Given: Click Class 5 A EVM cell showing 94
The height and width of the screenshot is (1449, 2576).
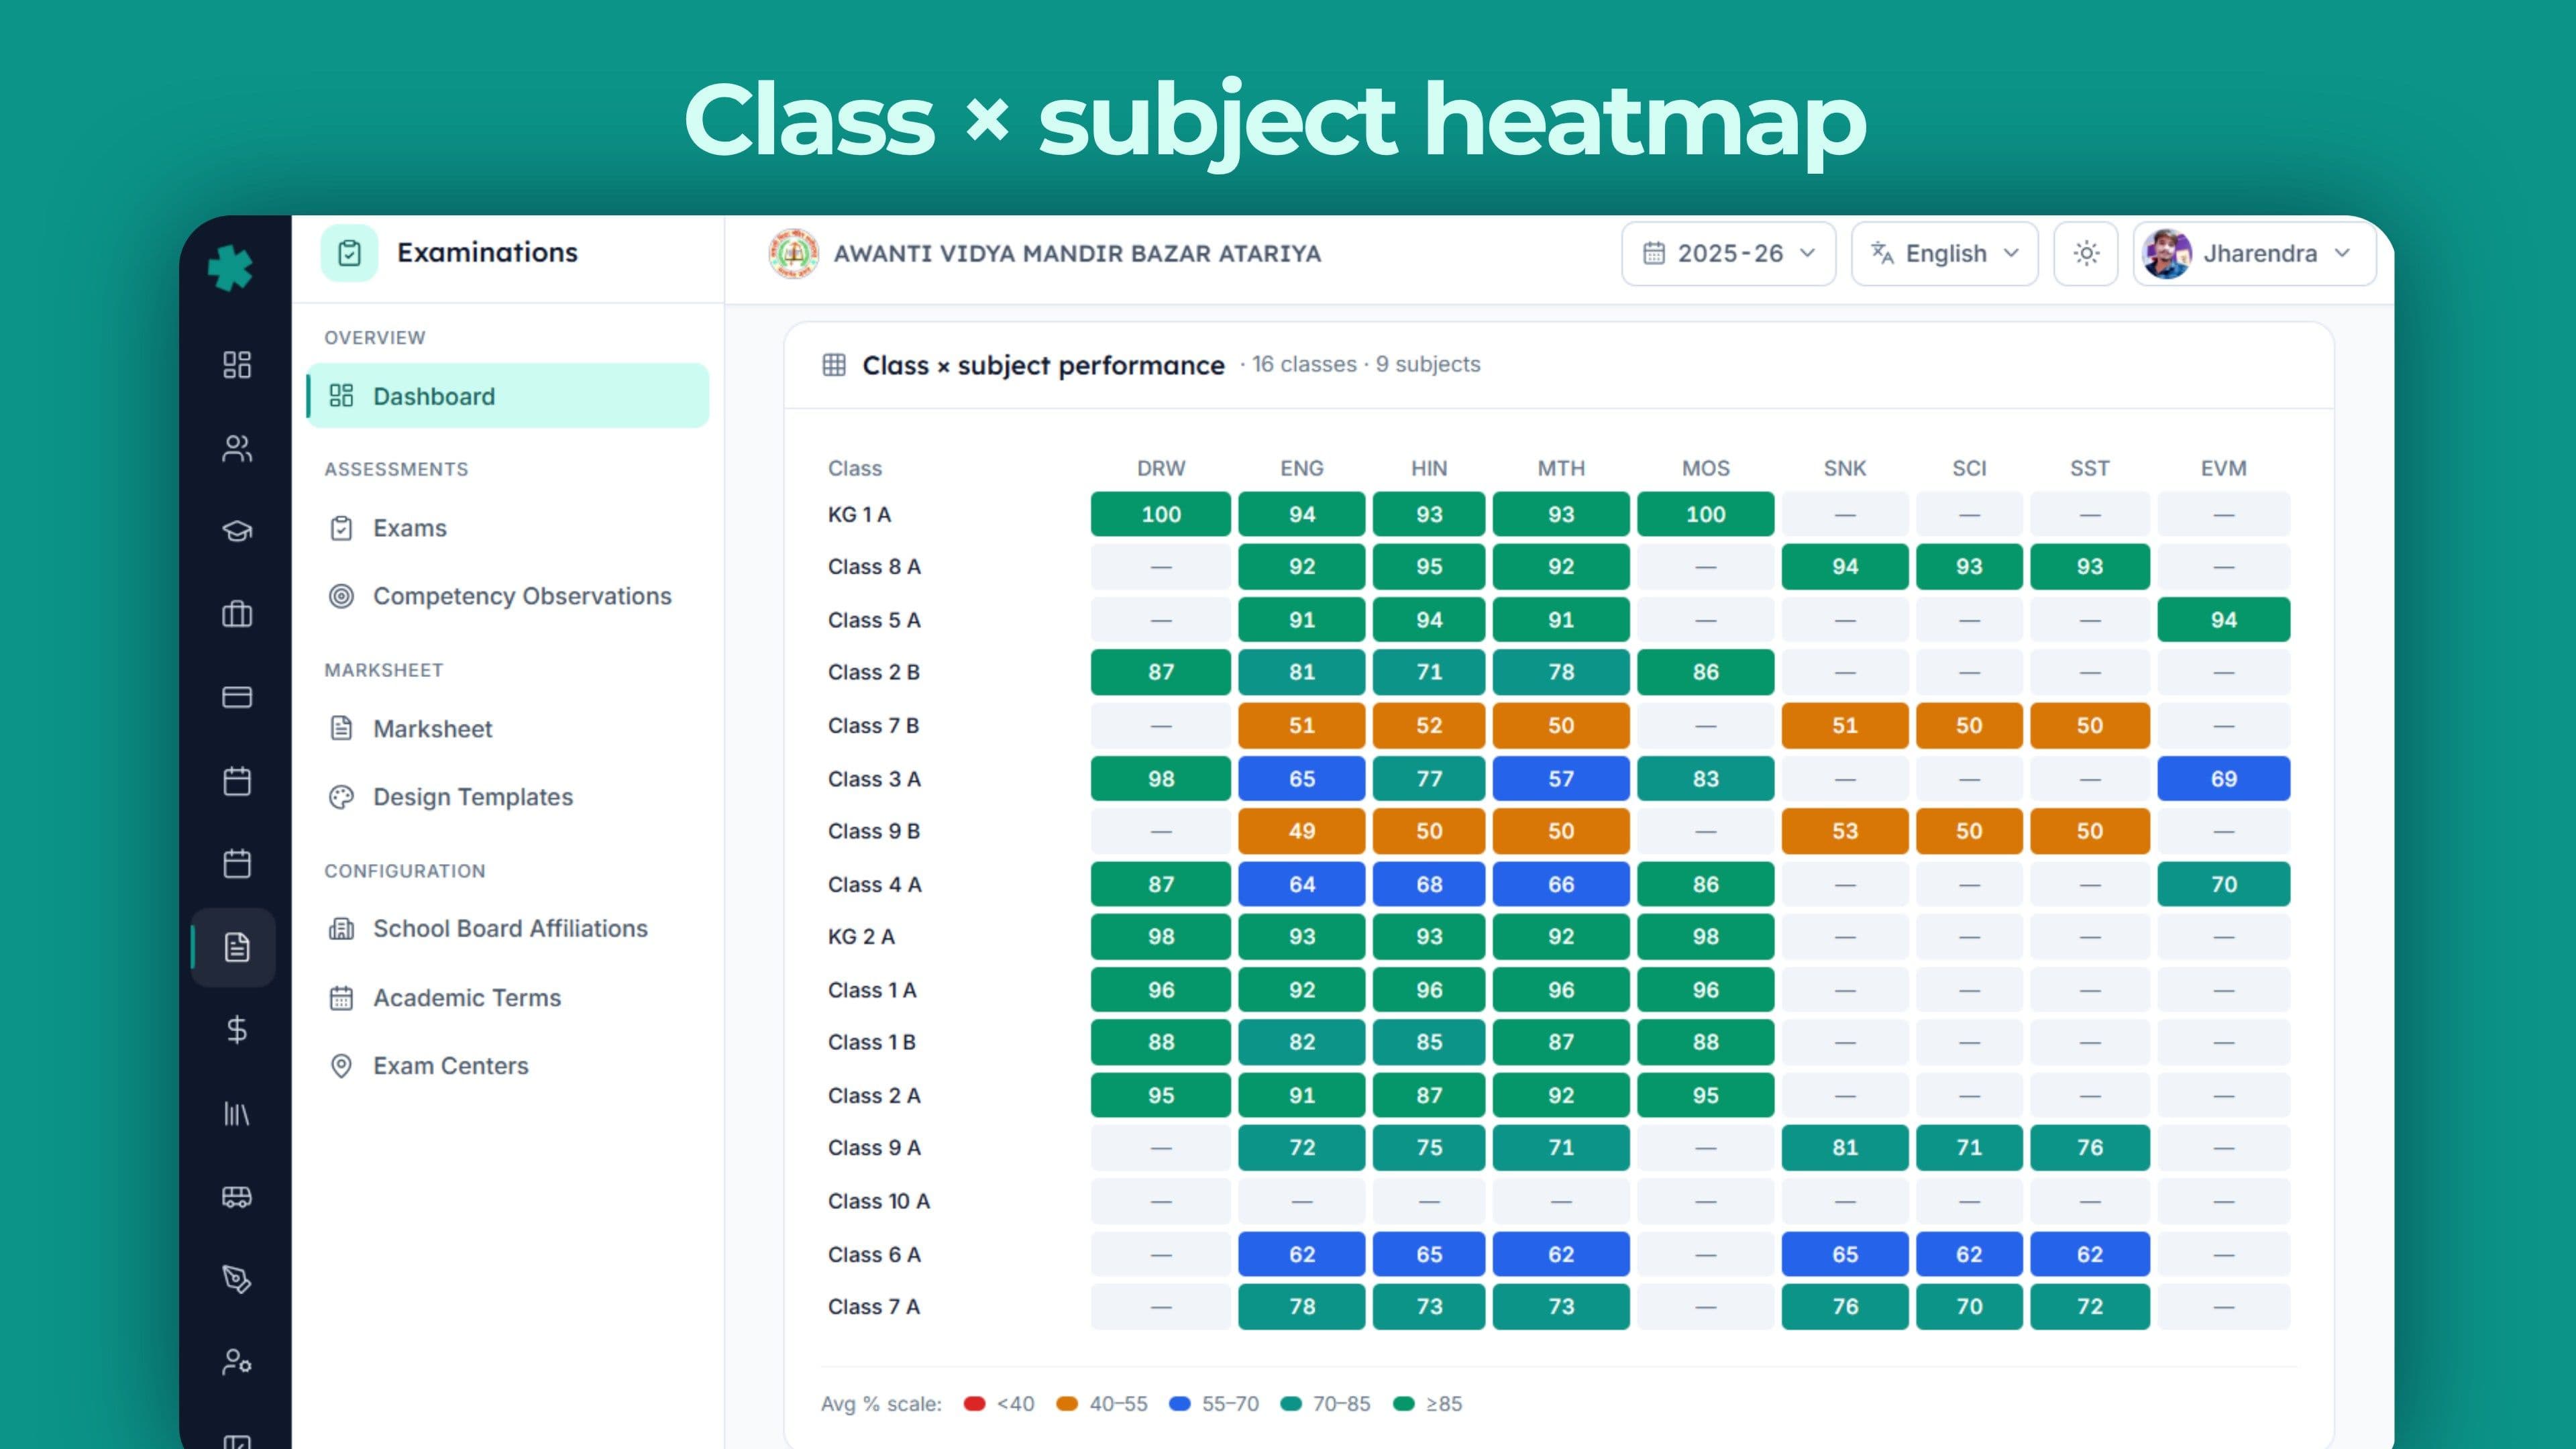Looking at the screenshot, I should (2223, 620).
